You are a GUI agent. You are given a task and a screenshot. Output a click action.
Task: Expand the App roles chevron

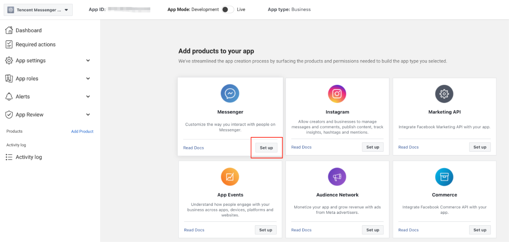point(88,79)
